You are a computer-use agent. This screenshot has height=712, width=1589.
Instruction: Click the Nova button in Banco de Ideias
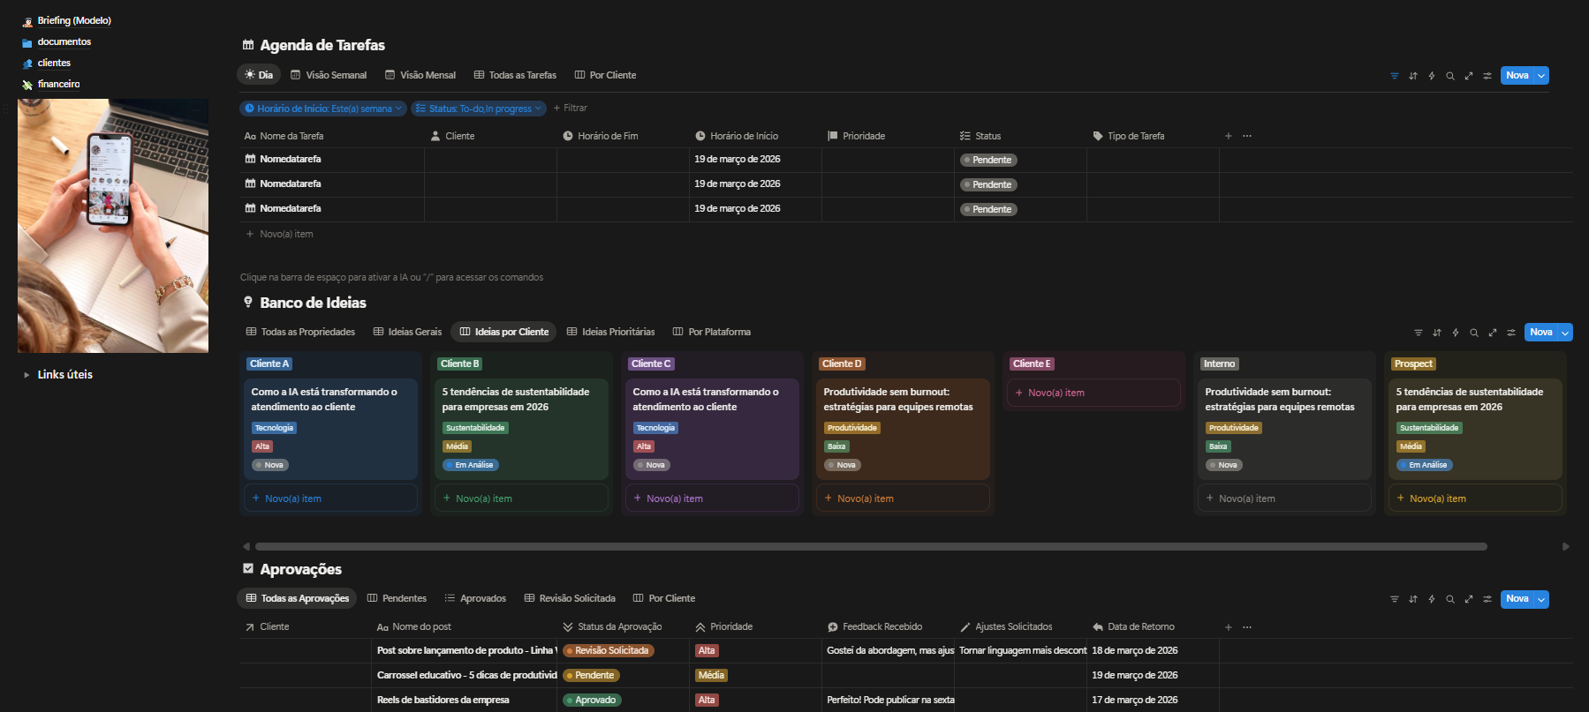coord(1540,333)
